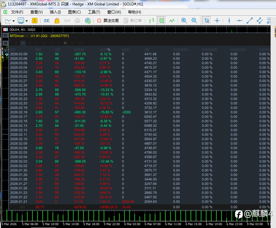Select the vertical line drawing tool
The width and height of the screenshot is (276, 228).
229,21
